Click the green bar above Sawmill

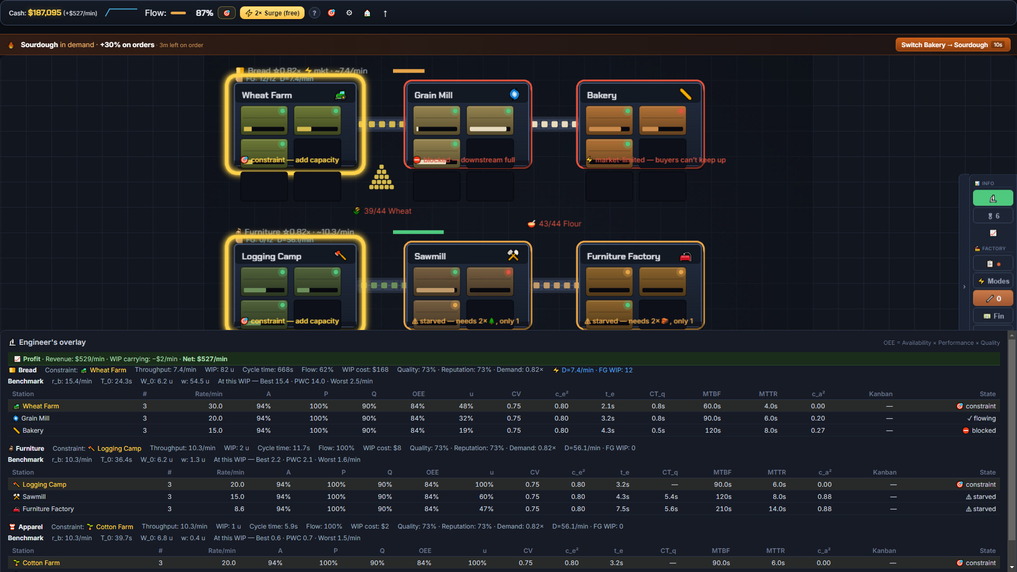418,232
